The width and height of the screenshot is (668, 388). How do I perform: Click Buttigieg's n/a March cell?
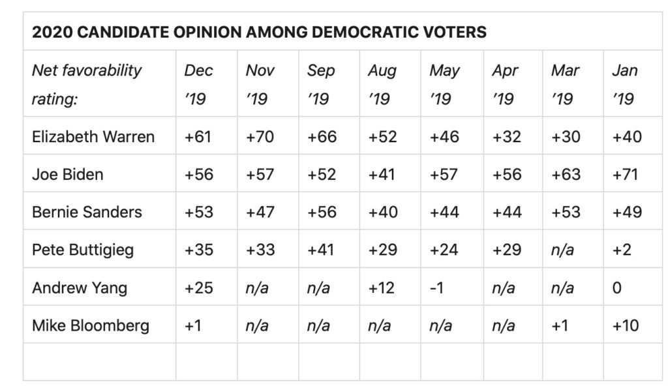tap(562, 250)
